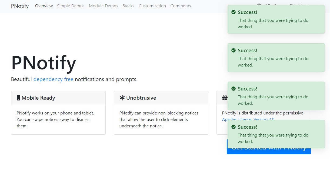Click the asterisk icon next to Unobtrusive

click(122, 98)
